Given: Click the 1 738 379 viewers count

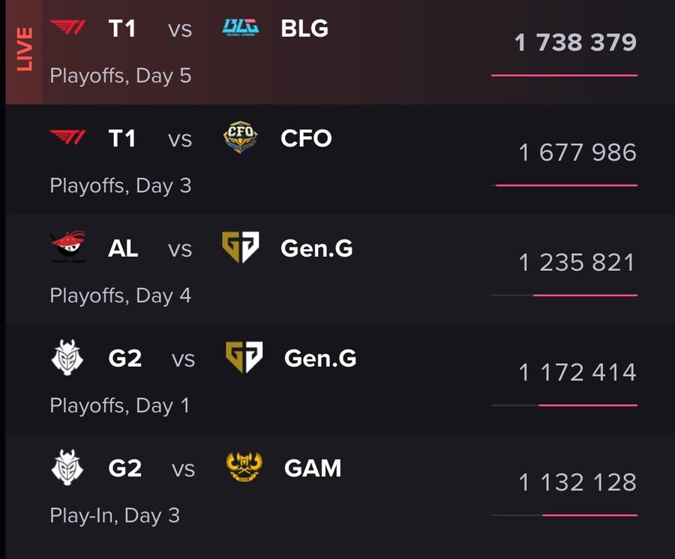Looking at the screenshot, I should (x=575, y=42).
